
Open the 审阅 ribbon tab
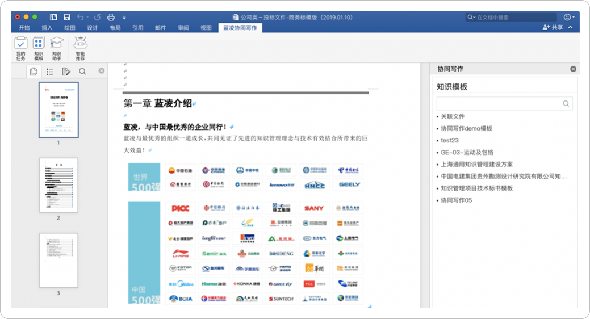click(183, 27)
